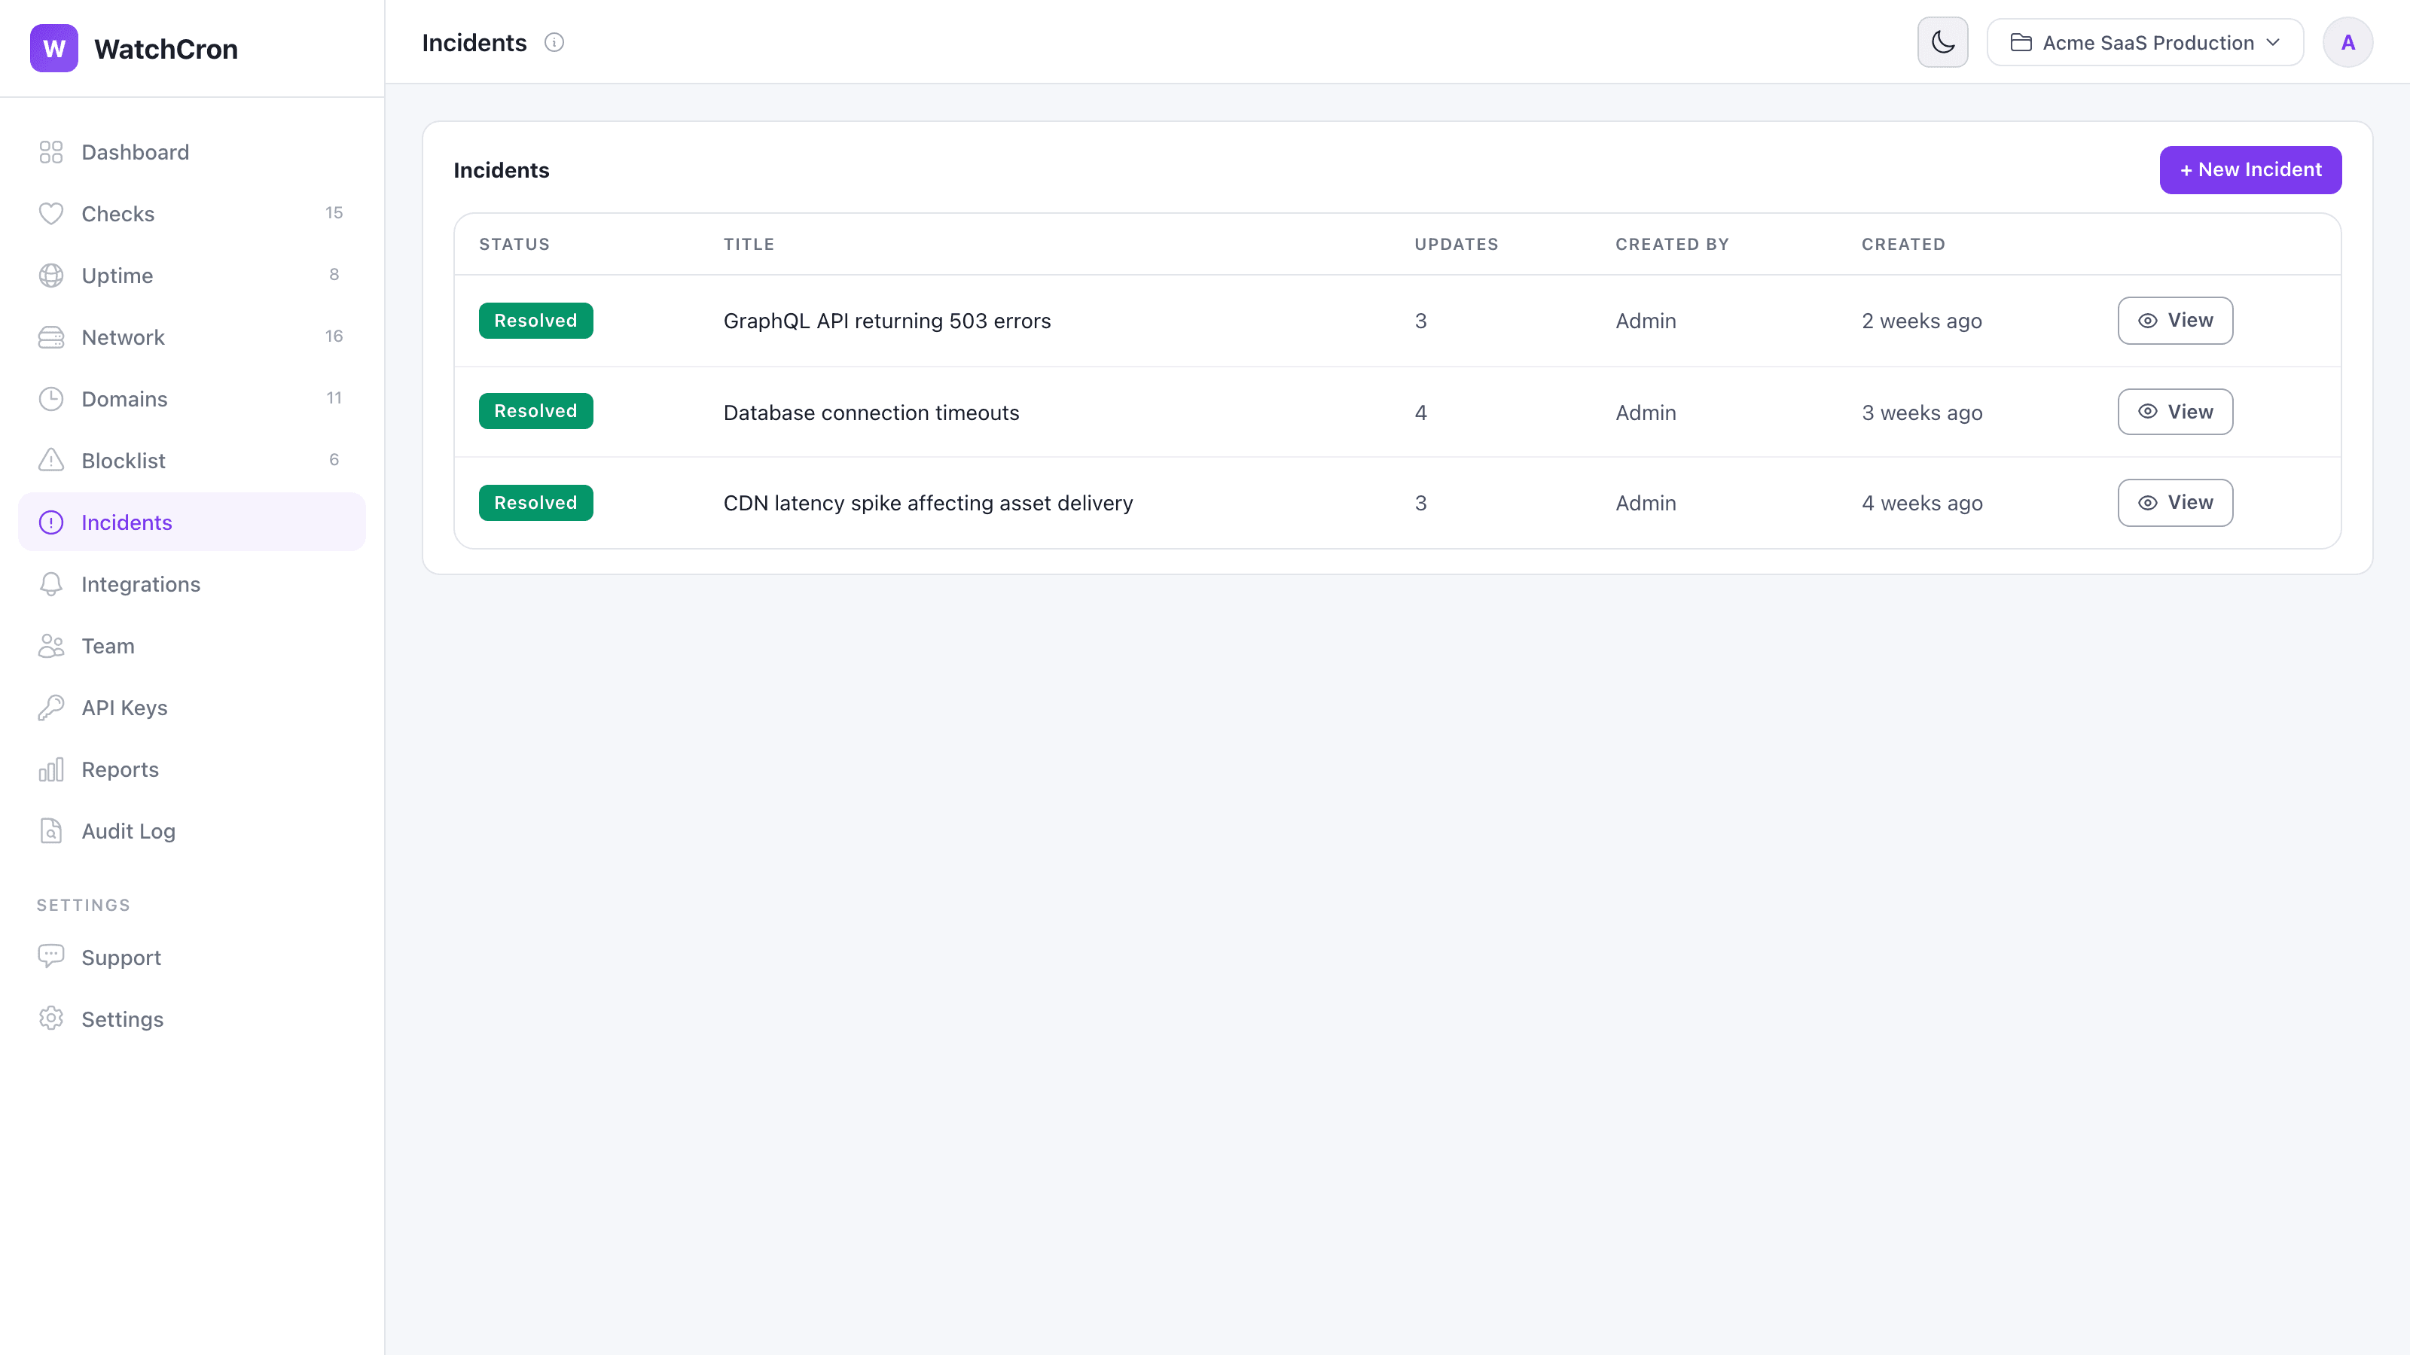2410x1355 pixels.
Task: Click the Settings gear icon
Action: point(50,1019)
